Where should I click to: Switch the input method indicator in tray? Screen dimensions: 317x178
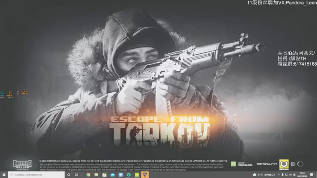(294, 175)
